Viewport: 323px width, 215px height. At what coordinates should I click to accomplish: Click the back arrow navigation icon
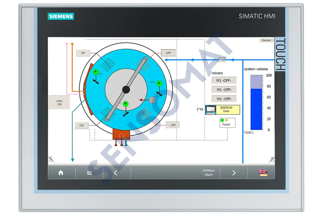(115, 173)
